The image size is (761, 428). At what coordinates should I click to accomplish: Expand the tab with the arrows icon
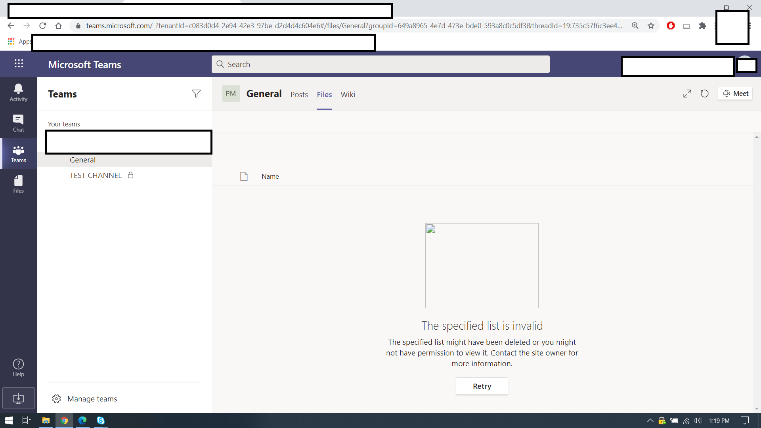click(x=687, y=94)
